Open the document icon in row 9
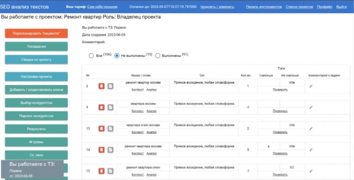 point(110,107)
